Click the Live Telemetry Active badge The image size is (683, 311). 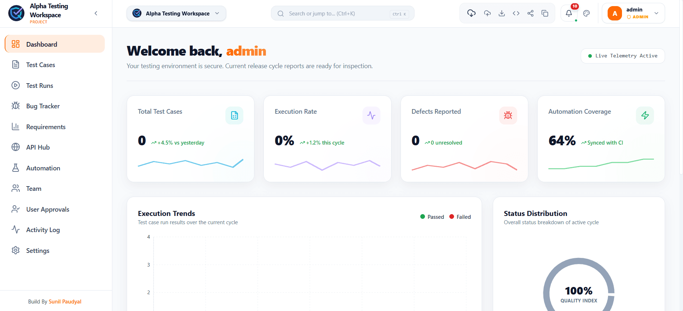pos(623,56)
